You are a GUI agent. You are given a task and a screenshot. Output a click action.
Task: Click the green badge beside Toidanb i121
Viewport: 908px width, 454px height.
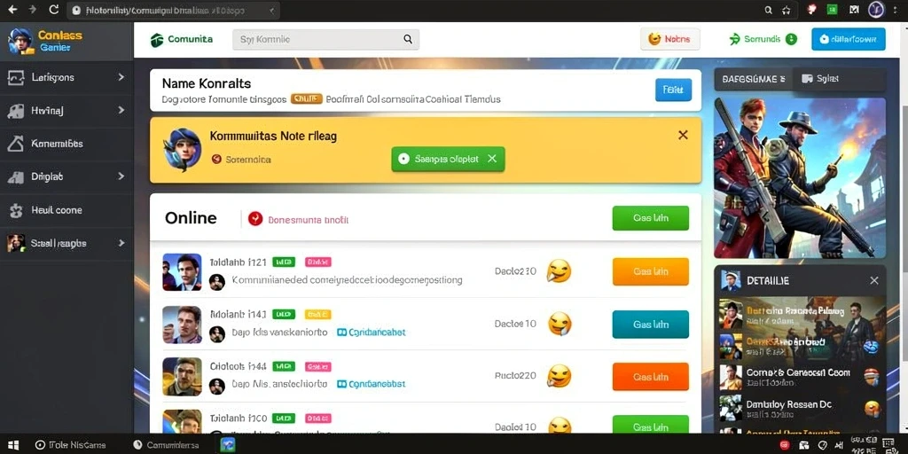pos(284,262)
